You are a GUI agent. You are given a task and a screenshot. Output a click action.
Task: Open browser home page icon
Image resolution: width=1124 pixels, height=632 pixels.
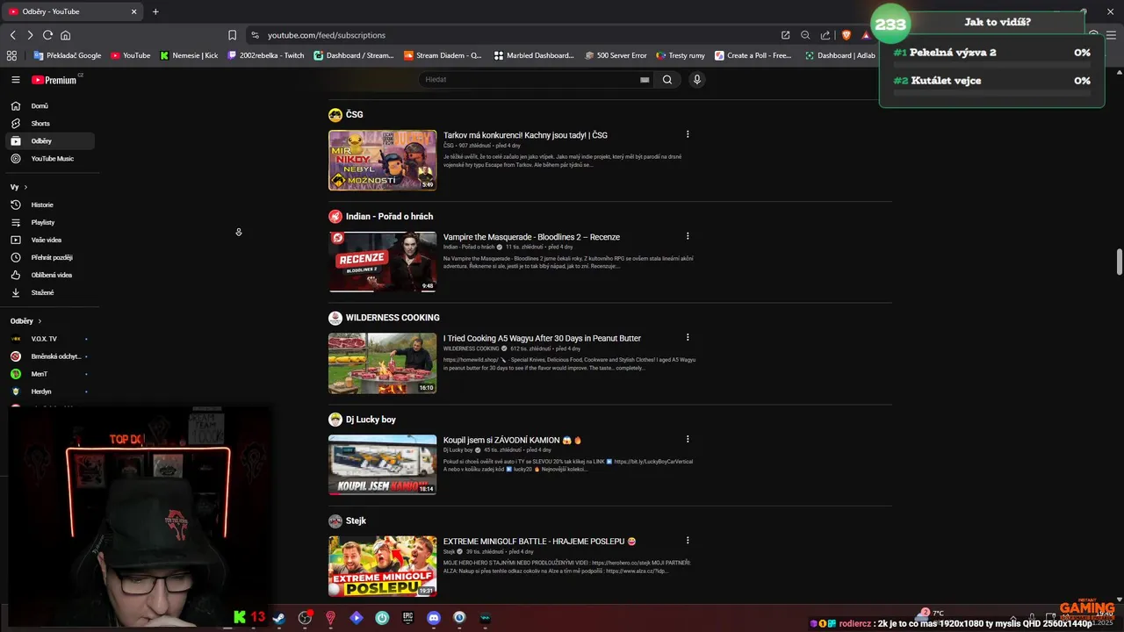(65, 35)
